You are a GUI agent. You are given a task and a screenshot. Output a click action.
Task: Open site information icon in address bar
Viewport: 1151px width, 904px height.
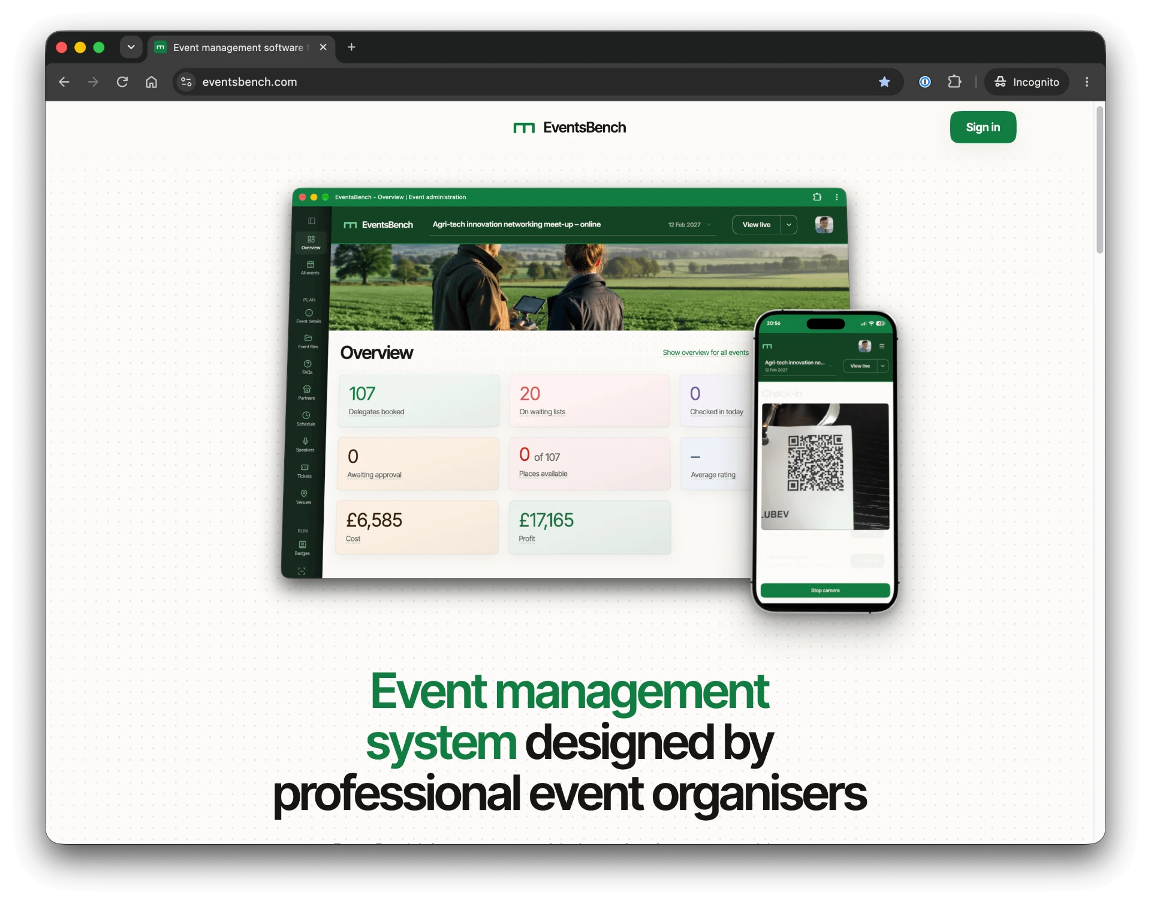click(x=186, y=82)
